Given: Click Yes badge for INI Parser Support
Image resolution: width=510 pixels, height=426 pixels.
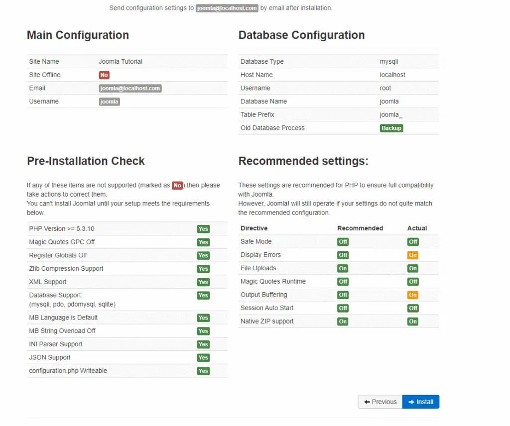Looking at the screenshot, I should (203, 344).
